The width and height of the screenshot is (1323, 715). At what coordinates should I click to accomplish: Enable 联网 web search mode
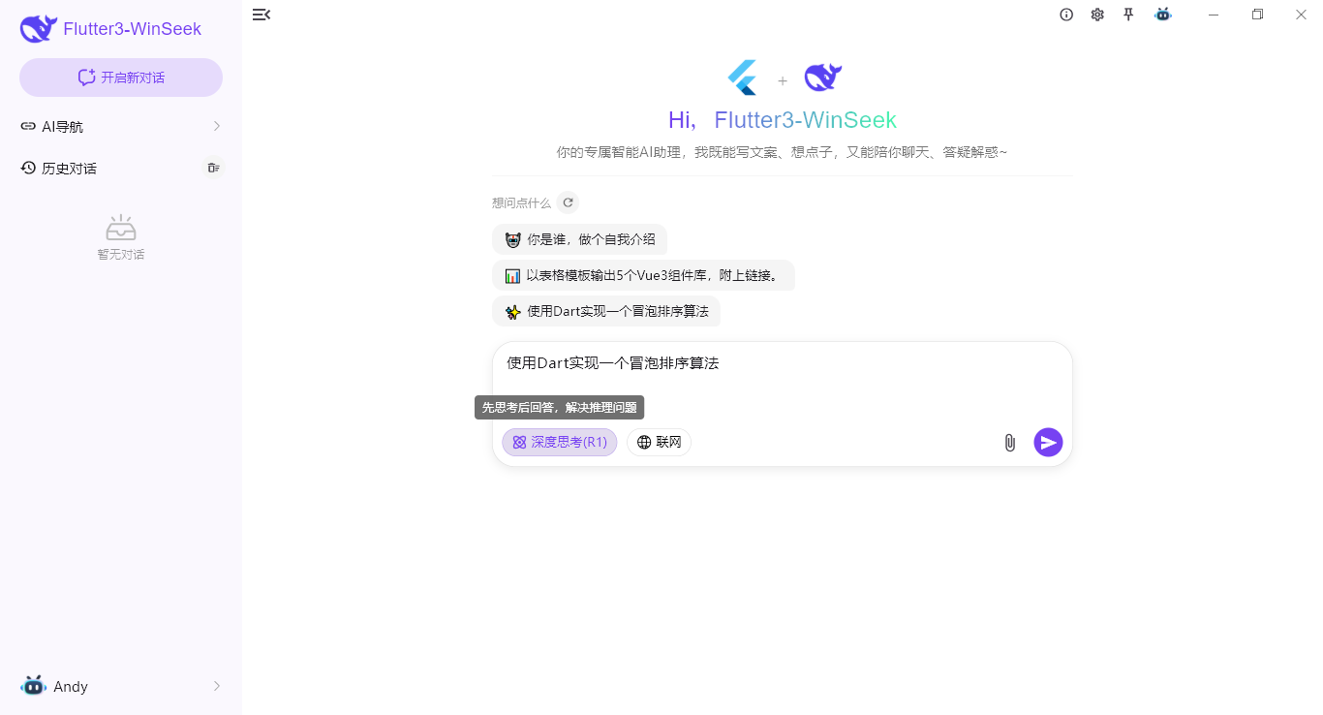pyautogui.click(x=659, y=442)
